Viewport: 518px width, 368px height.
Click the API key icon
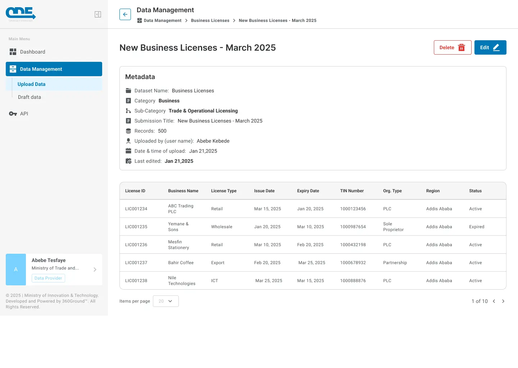pyautogui.click(x=13, y=114)
